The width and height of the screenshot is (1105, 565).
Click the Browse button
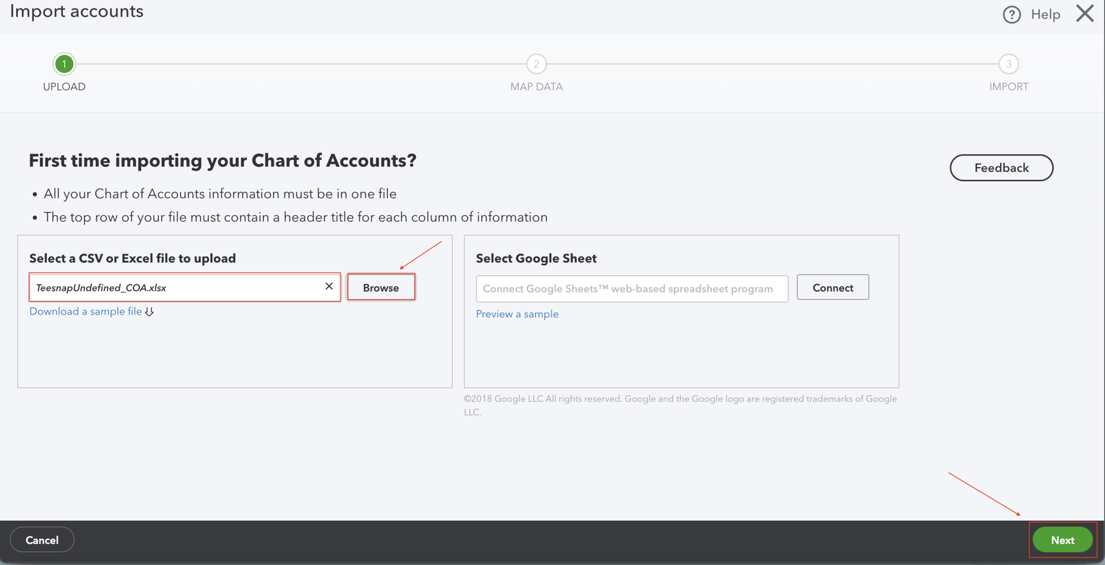click(x=381, y=288)
